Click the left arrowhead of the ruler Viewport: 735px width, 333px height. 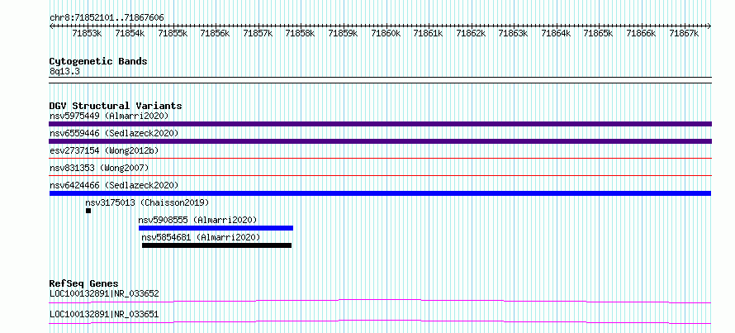click(51, 26)
